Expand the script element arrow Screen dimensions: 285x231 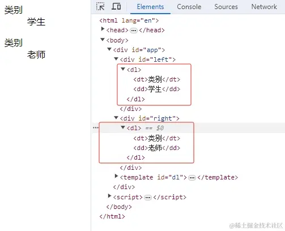109,196
